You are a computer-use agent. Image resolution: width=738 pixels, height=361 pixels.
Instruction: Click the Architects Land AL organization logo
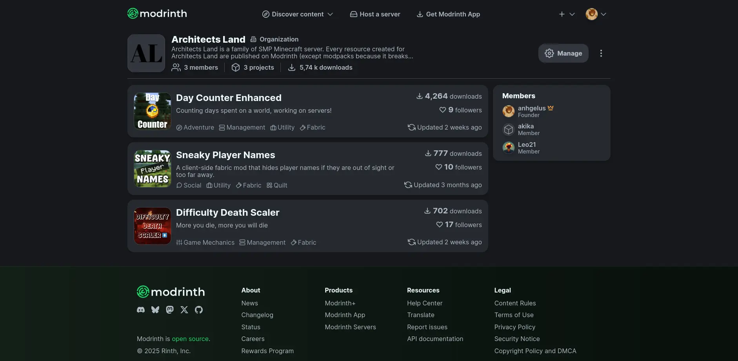(146, 53)
